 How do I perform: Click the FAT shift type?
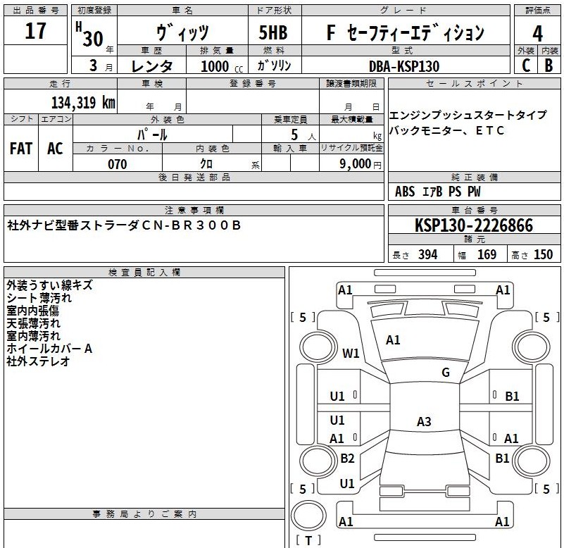click(21, 148)
